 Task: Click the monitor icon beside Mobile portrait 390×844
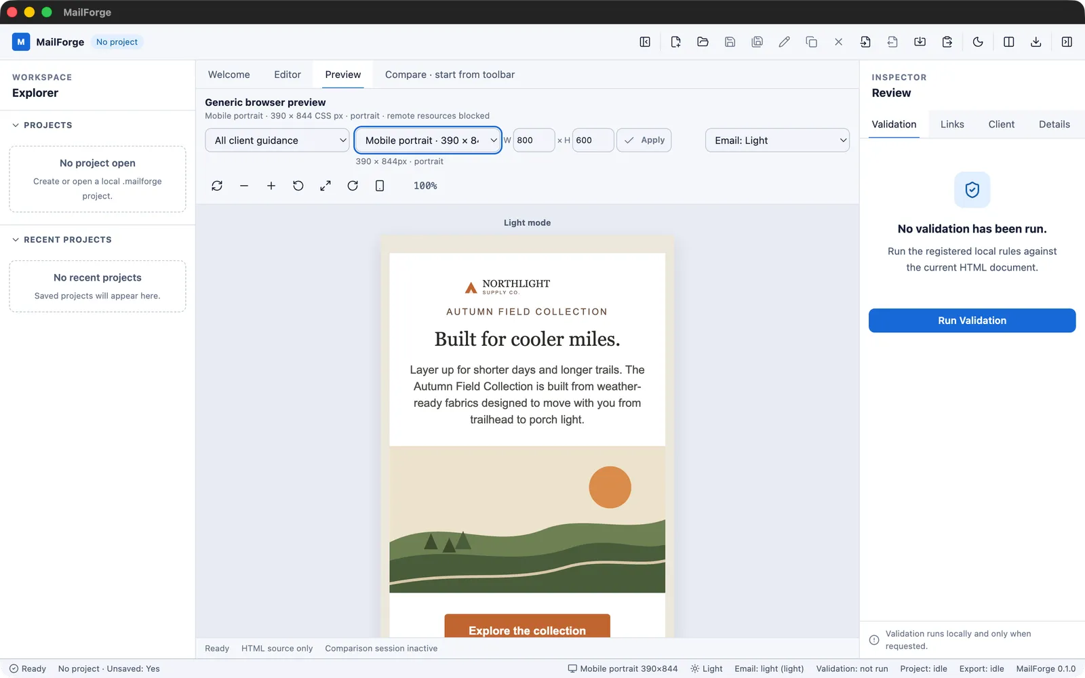572,669
